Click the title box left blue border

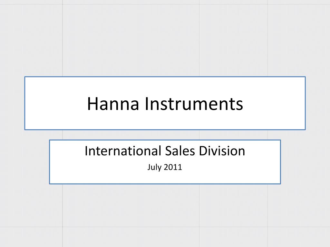coord(25,103)
